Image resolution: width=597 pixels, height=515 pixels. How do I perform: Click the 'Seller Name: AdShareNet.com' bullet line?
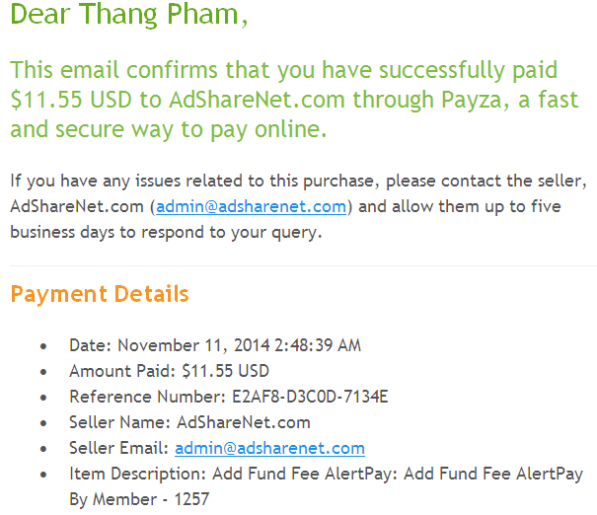(x=189, y=422)
